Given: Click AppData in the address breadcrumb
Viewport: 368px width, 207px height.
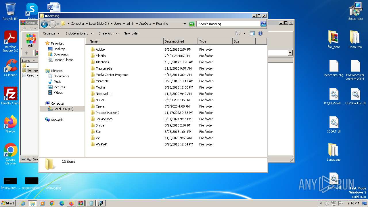Looking at the screenshot, I should coord(145,24).
